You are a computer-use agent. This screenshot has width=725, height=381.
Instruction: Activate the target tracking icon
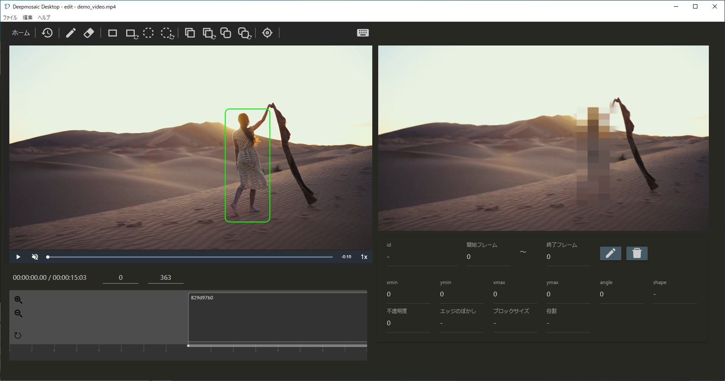267,33
